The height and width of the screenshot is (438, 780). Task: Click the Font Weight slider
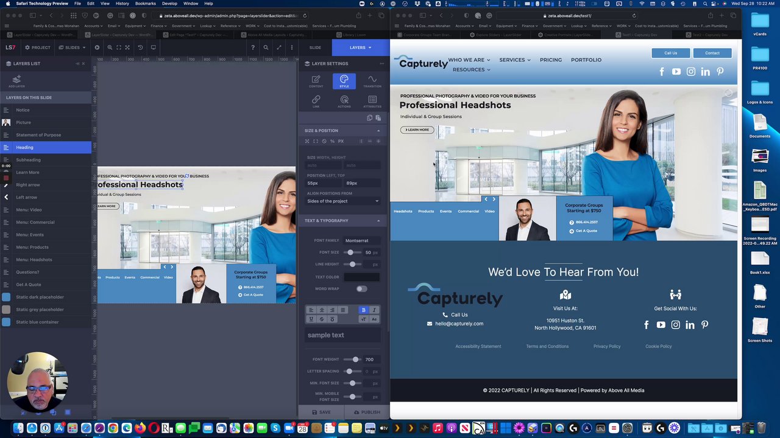point(352,360)
